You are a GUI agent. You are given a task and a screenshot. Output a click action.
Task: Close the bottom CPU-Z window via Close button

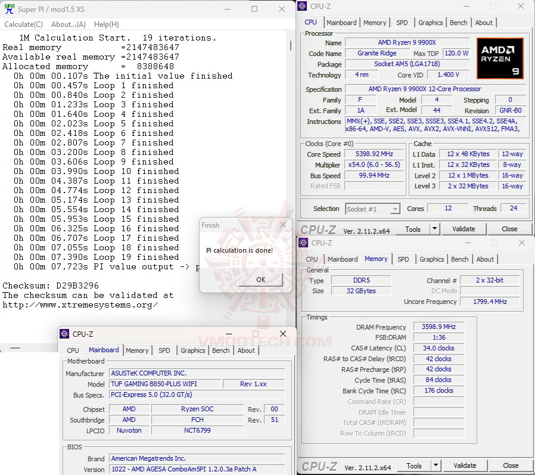(510, 465)
